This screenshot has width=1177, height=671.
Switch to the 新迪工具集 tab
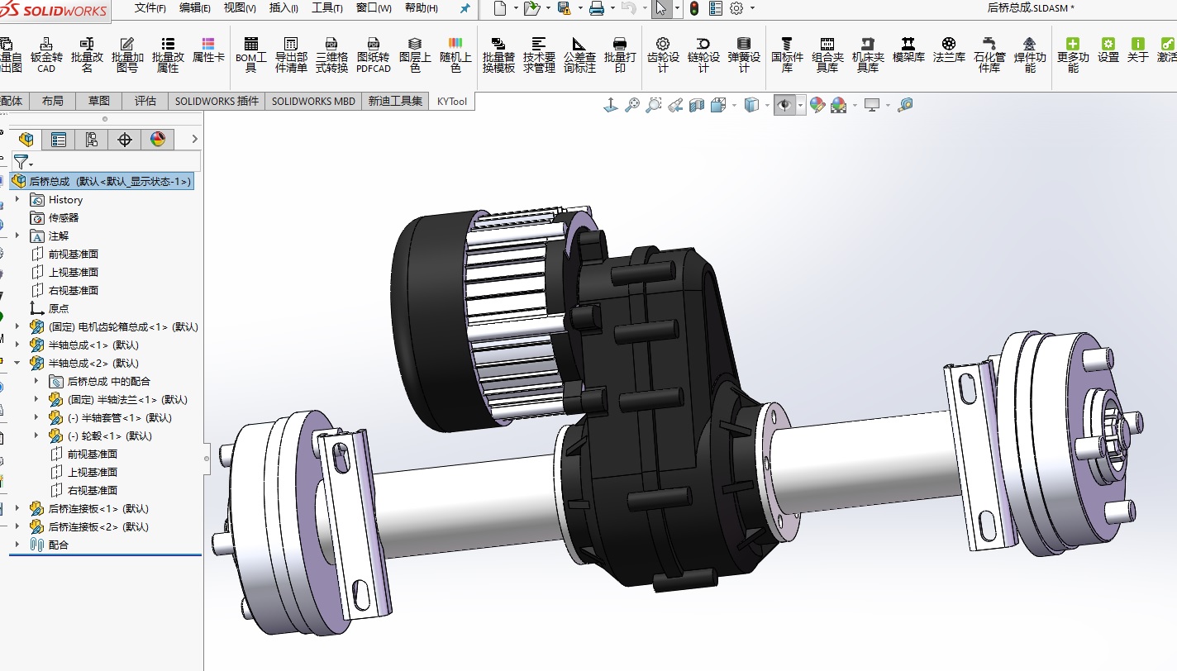395,101
